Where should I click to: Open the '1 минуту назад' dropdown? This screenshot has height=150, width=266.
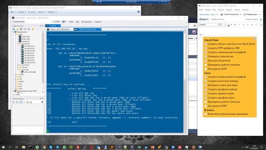[251, 20]
